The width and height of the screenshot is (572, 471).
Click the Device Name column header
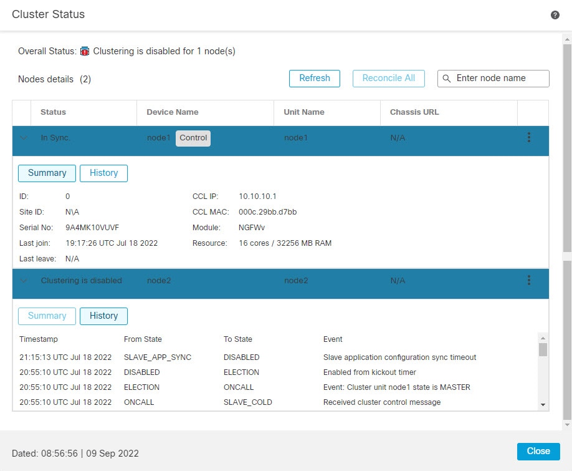click(x=172, y=112)
